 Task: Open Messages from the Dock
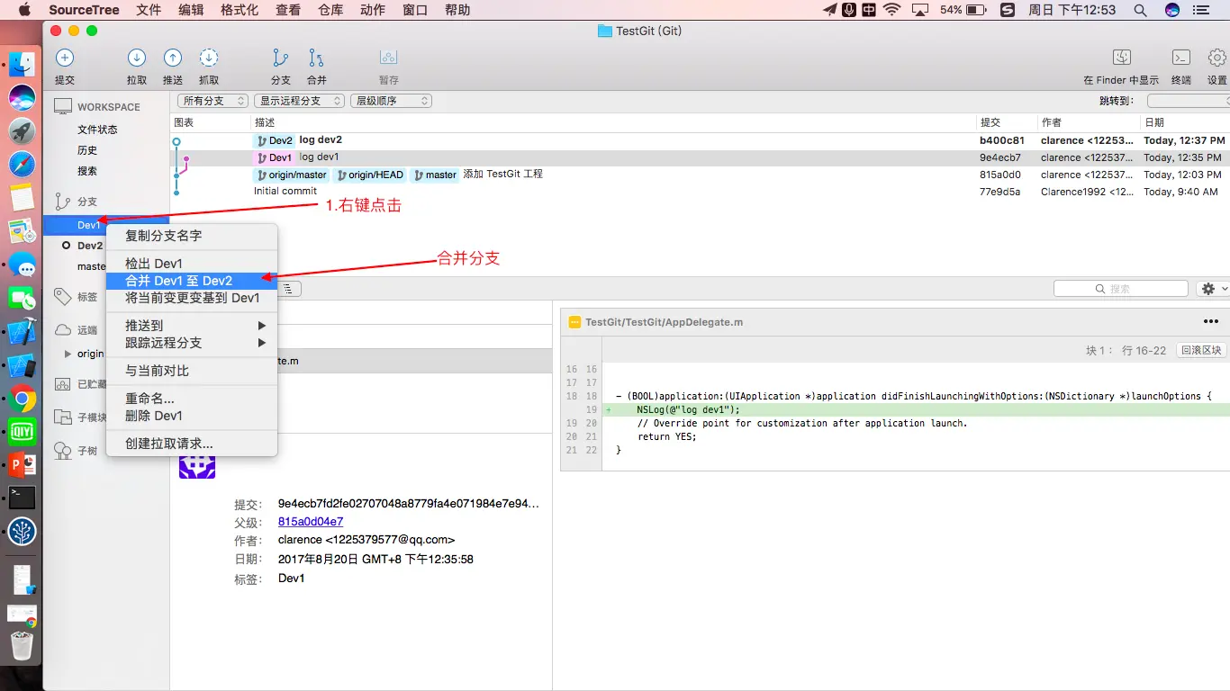(22, 266)
